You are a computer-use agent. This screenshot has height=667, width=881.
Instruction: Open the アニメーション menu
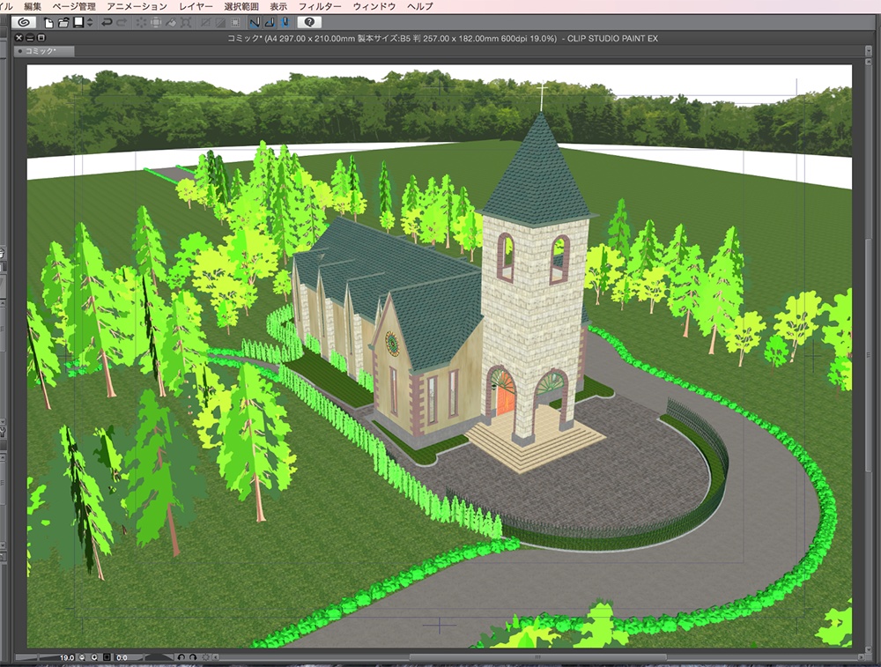point(137,6)
